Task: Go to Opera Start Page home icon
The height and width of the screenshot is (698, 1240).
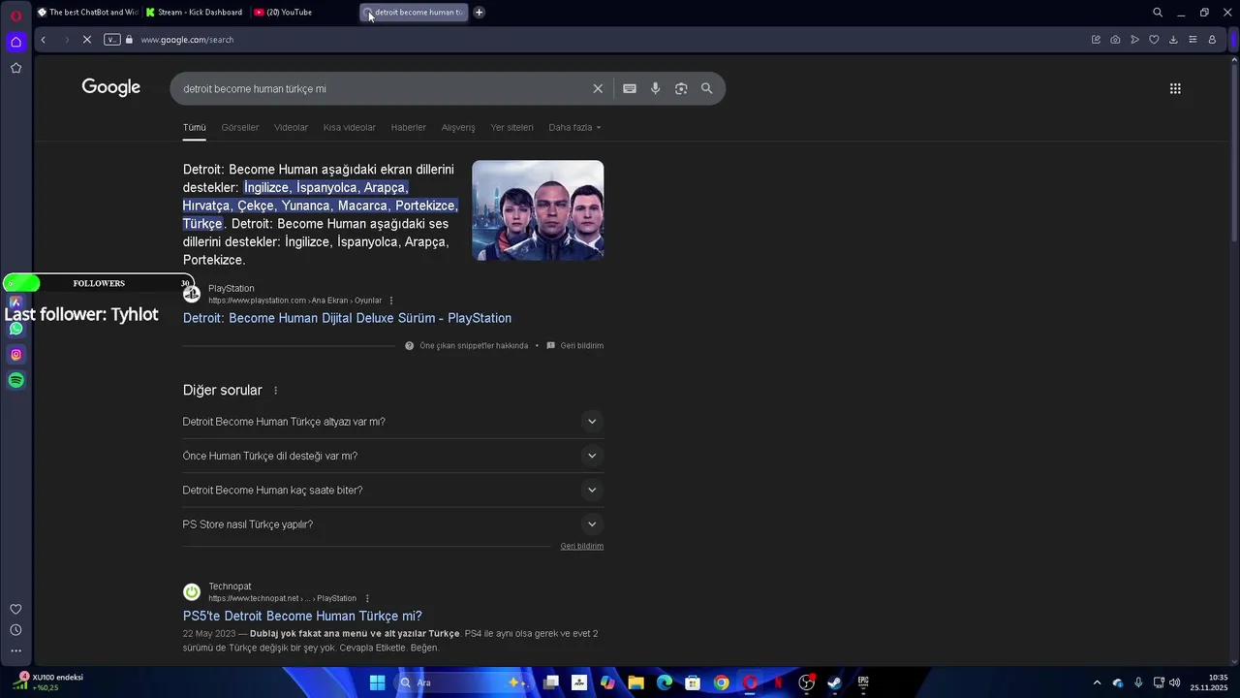Action: (x=15, y=42)
